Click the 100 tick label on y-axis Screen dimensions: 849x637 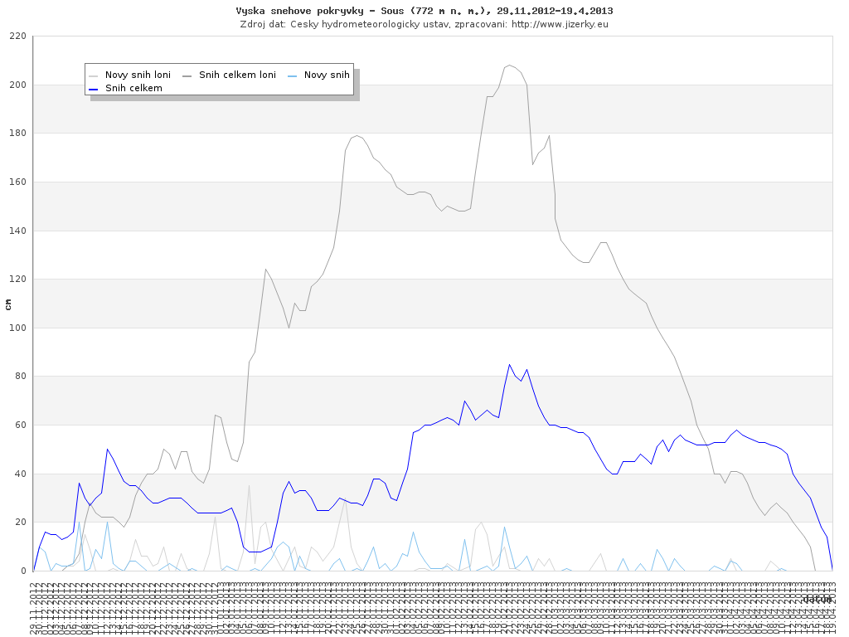17,328
